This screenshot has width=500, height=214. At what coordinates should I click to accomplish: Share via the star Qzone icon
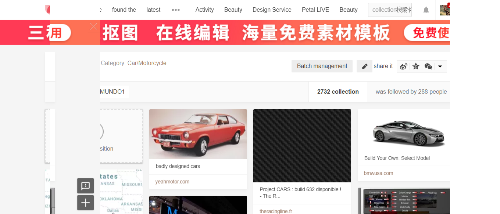pos(416,66)
